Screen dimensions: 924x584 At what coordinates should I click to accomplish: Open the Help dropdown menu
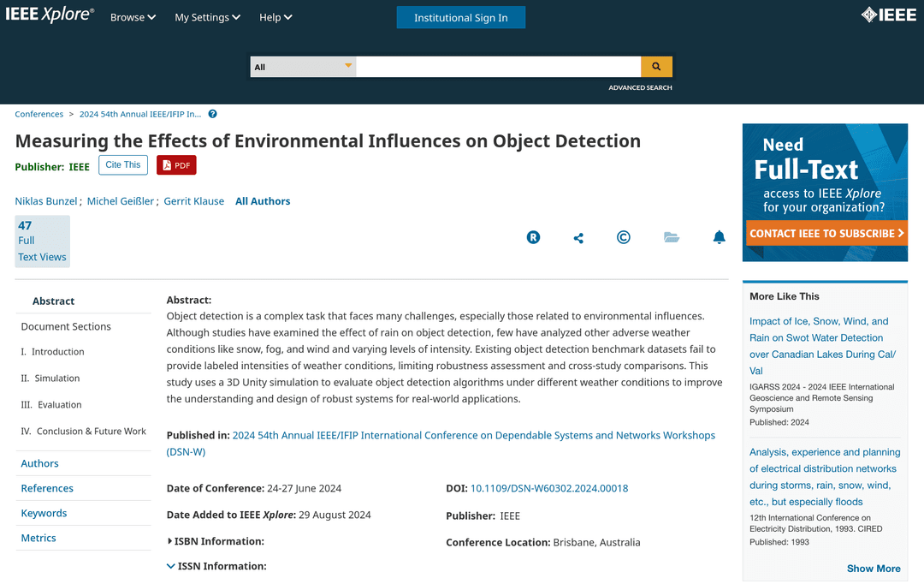tap(275, 17)
